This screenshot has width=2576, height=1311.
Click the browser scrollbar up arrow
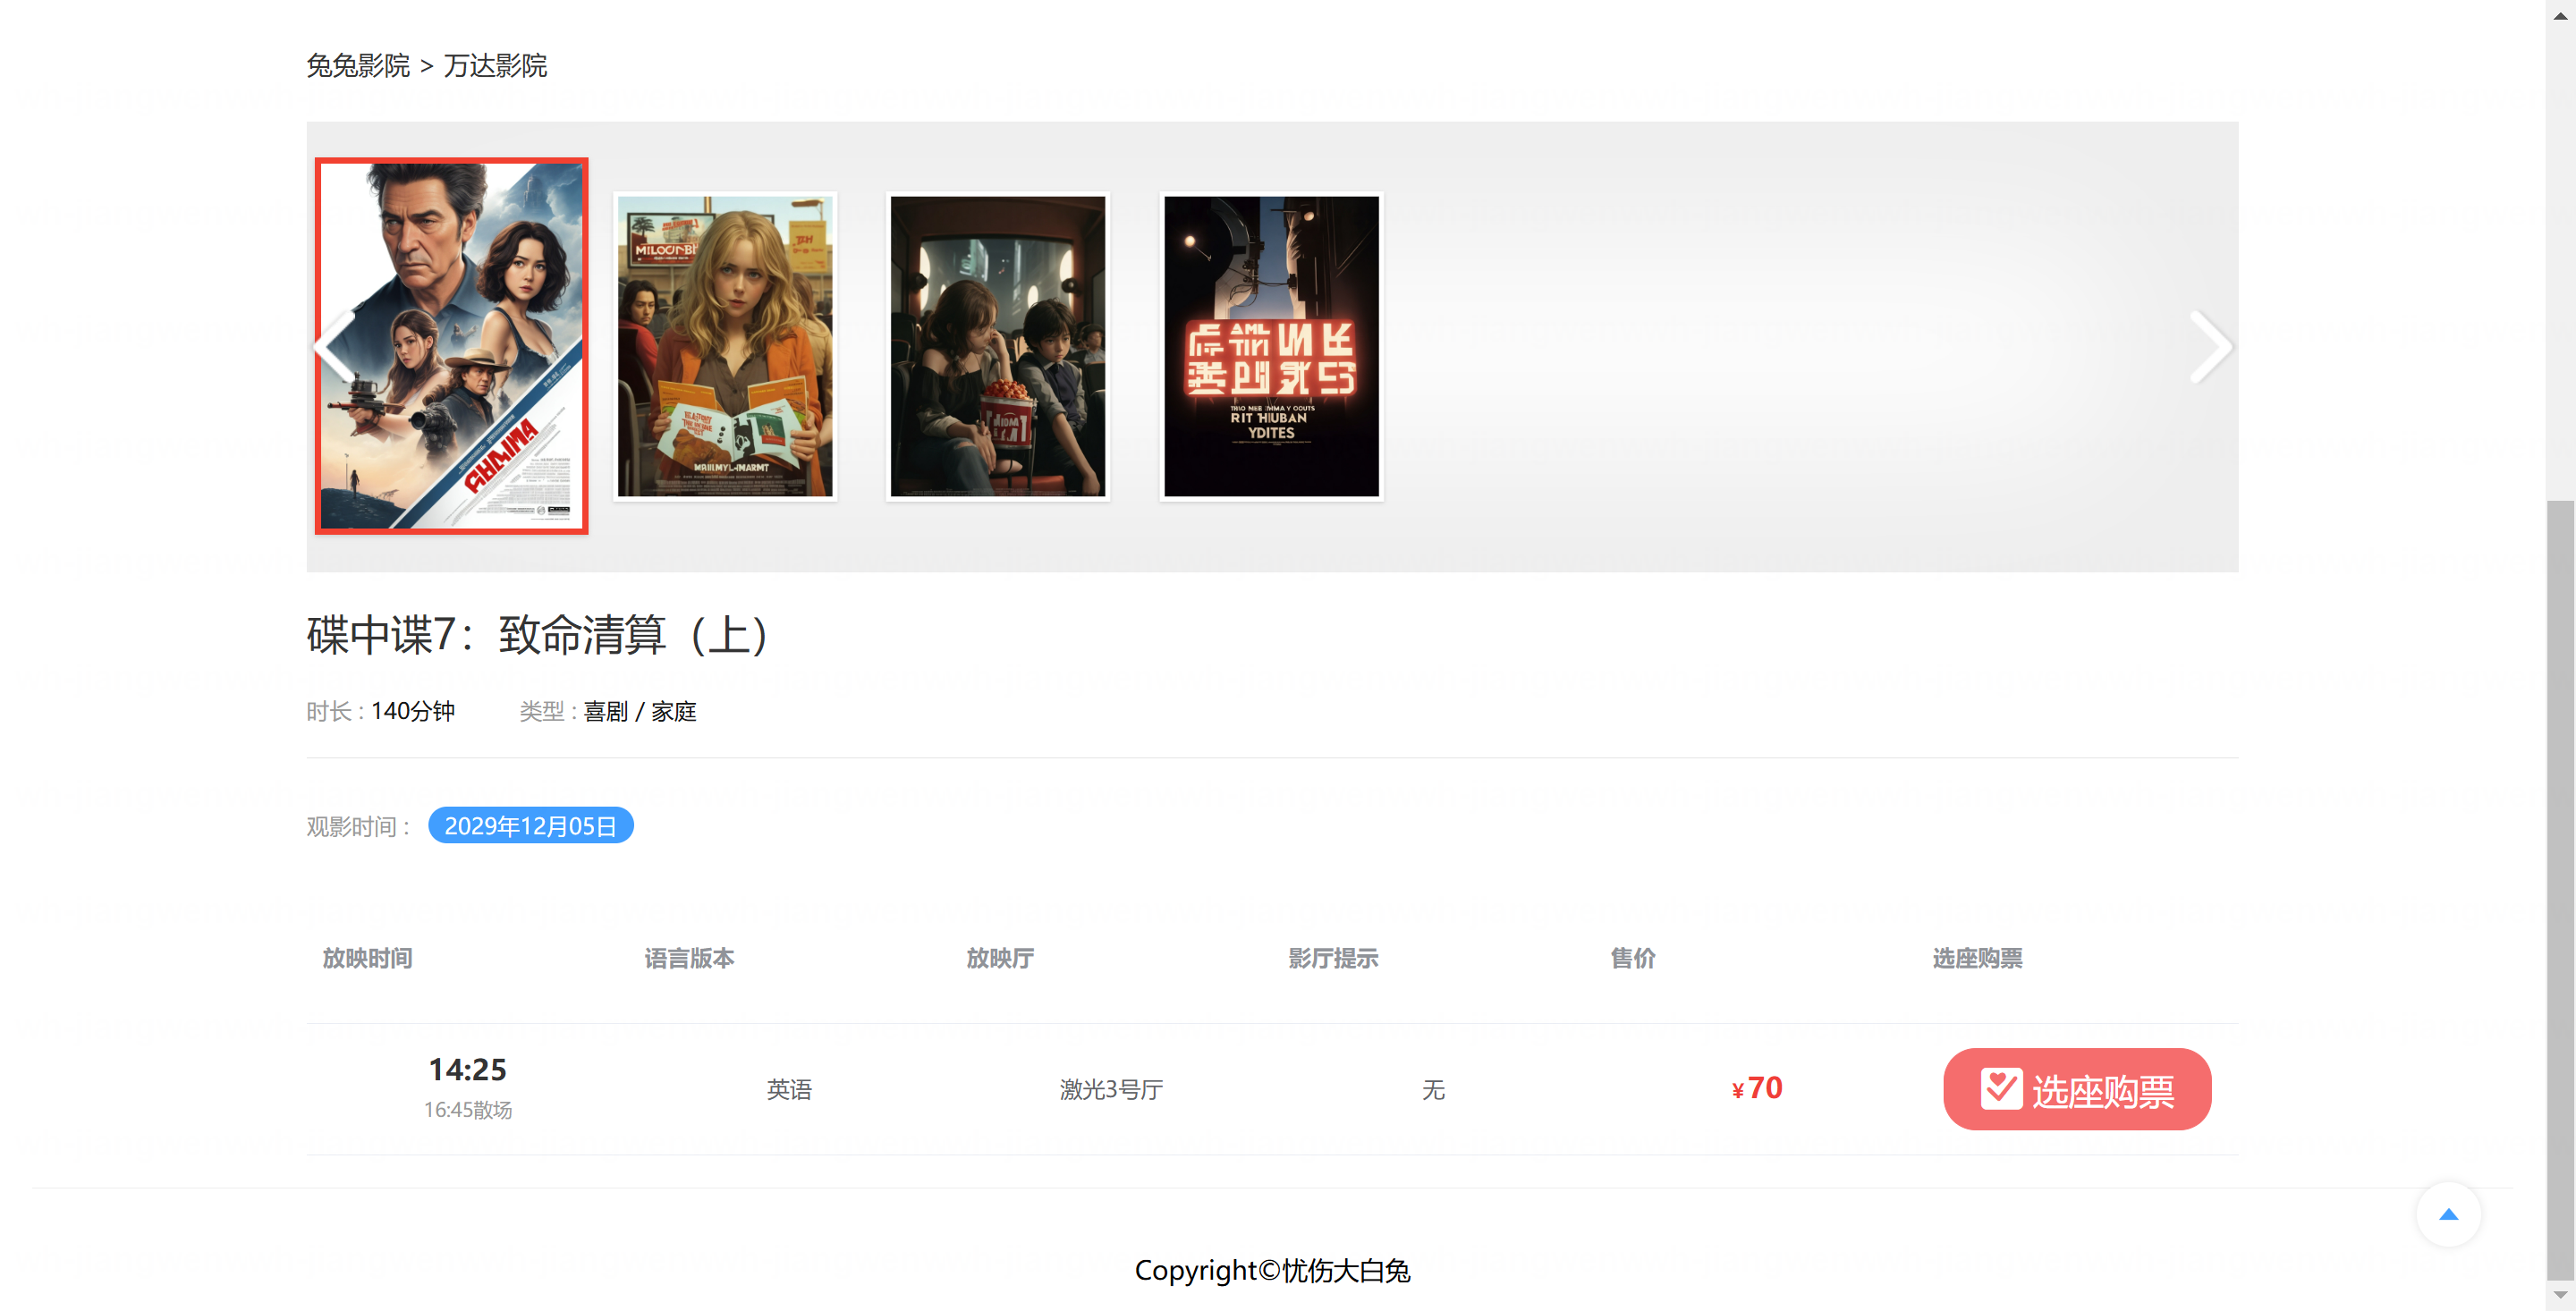(2560, 15)
